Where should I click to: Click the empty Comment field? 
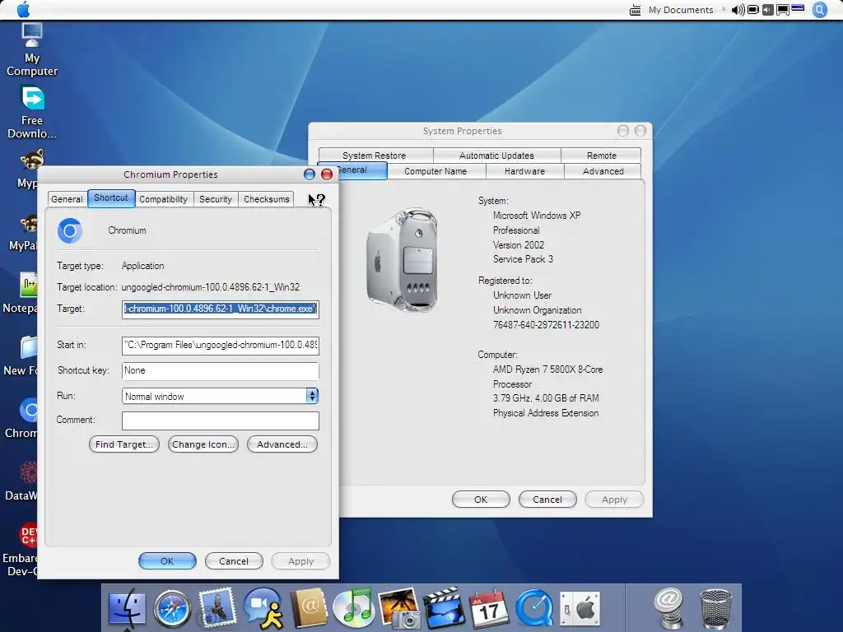pyautogui.click(x=221, y=421)
